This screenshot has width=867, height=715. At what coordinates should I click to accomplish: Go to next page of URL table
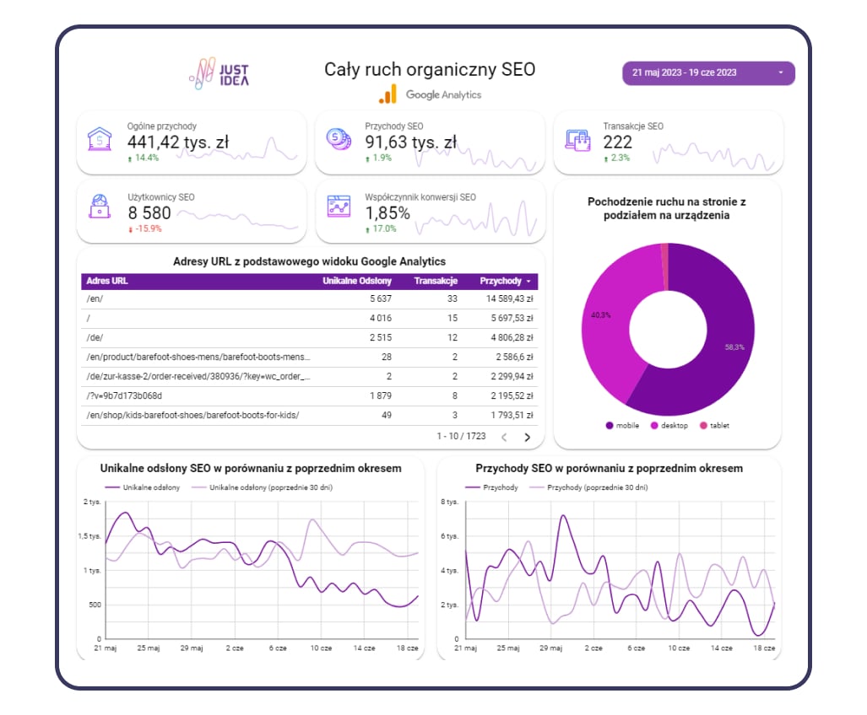click(527, 438)
